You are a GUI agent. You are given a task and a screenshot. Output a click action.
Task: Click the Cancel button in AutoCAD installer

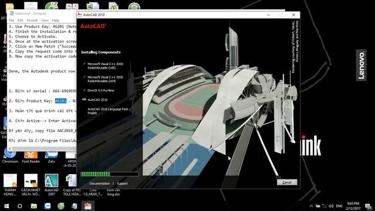tap(287, 182)
